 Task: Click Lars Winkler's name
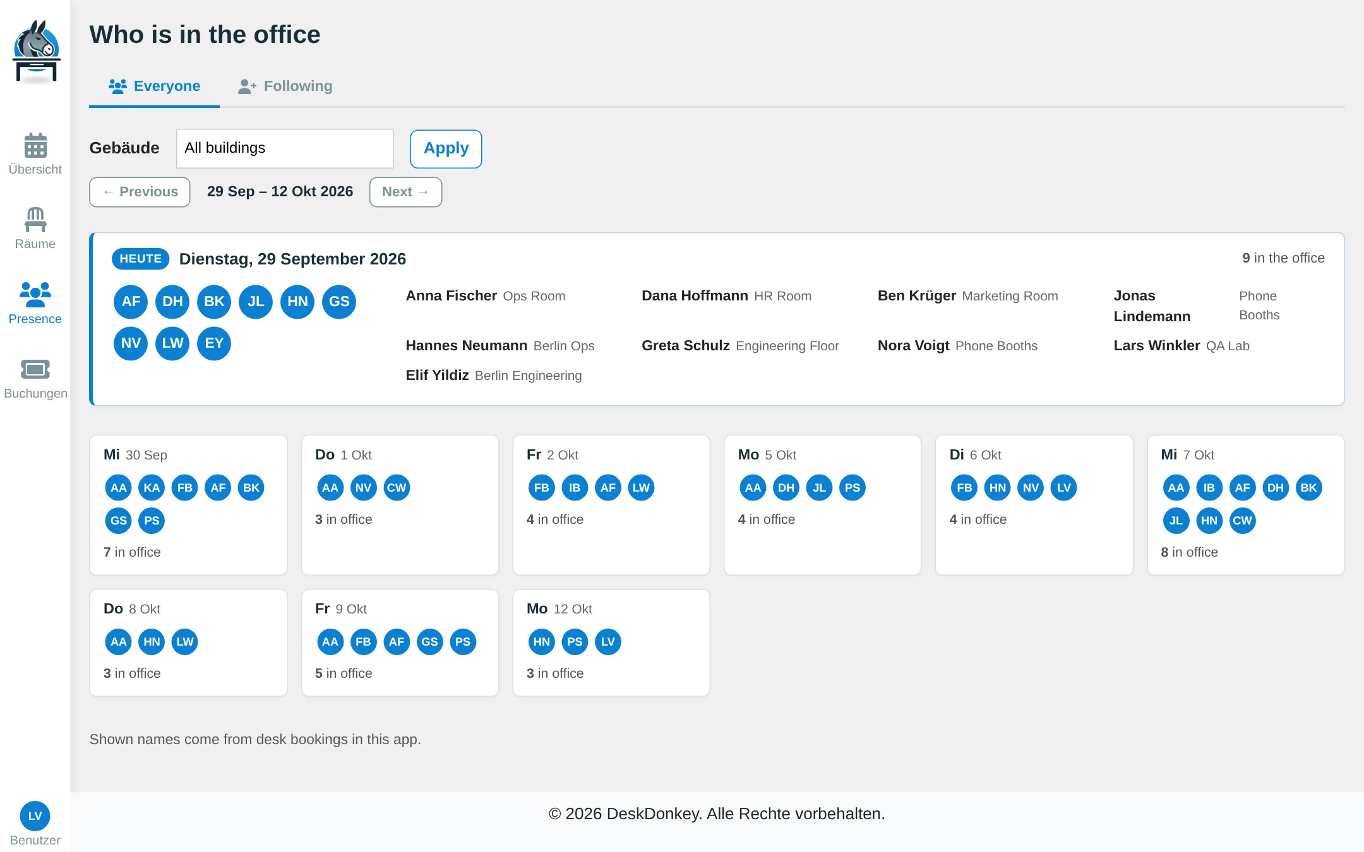pos(1156,345)
